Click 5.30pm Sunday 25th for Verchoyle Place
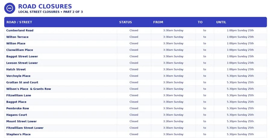The width and height of the screenshot is (271, 138). 240,76
